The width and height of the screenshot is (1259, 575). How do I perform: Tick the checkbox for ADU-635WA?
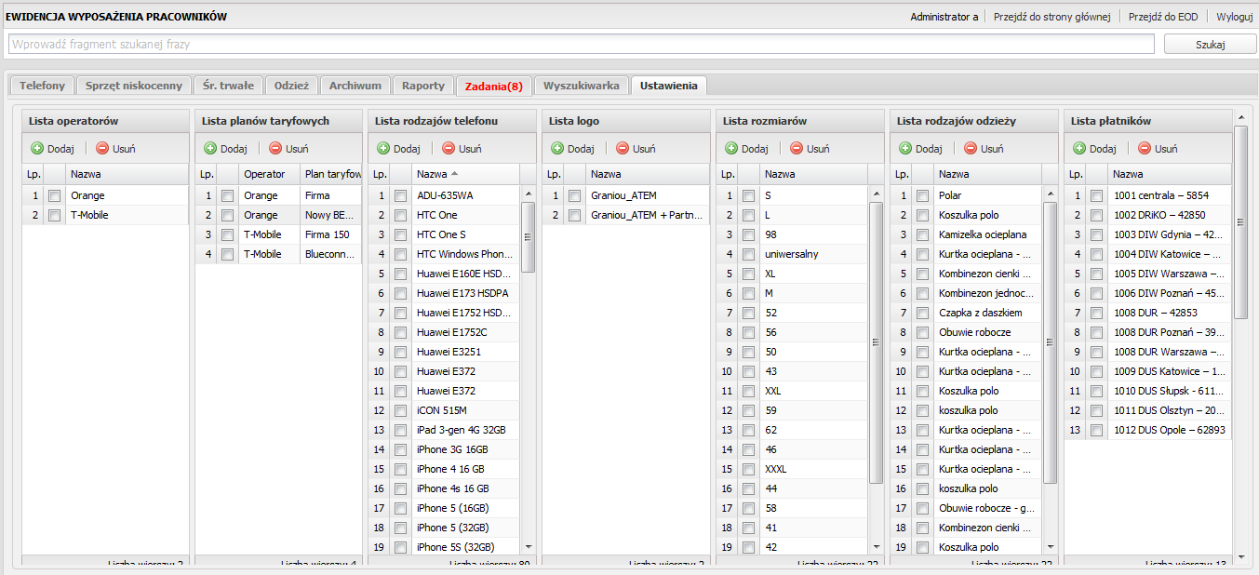pos(400,195)
